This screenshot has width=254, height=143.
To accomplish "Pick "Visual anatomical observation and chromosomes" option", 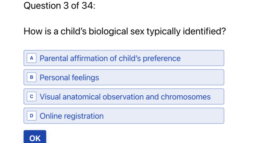I will (125, 97).
